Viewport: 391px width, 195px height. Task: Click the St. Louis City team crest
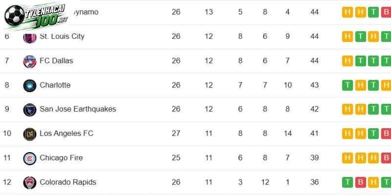[x=30, y=38]
